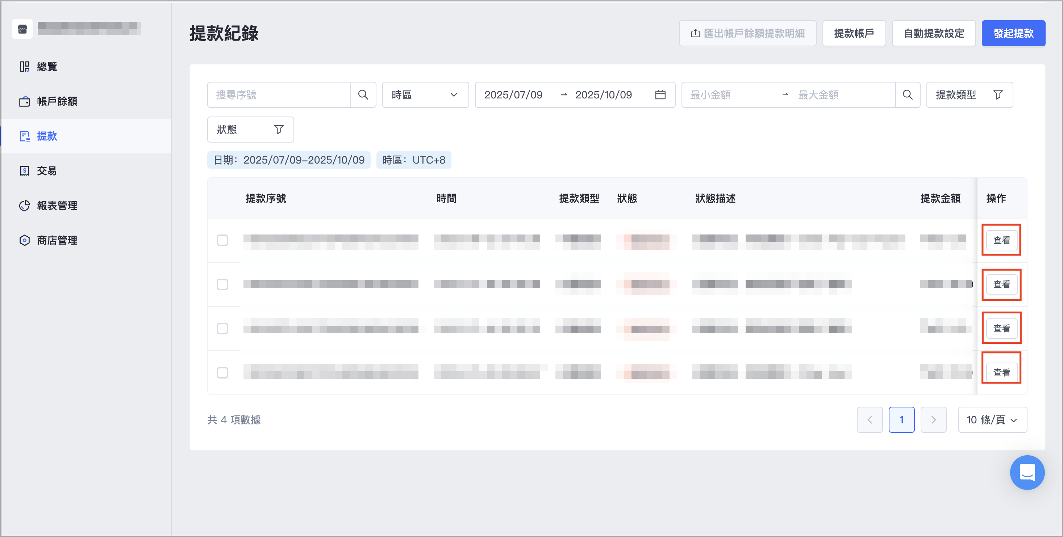
Task: Click the store logo icon in the sidebar
Action: (x=22, y=29)
